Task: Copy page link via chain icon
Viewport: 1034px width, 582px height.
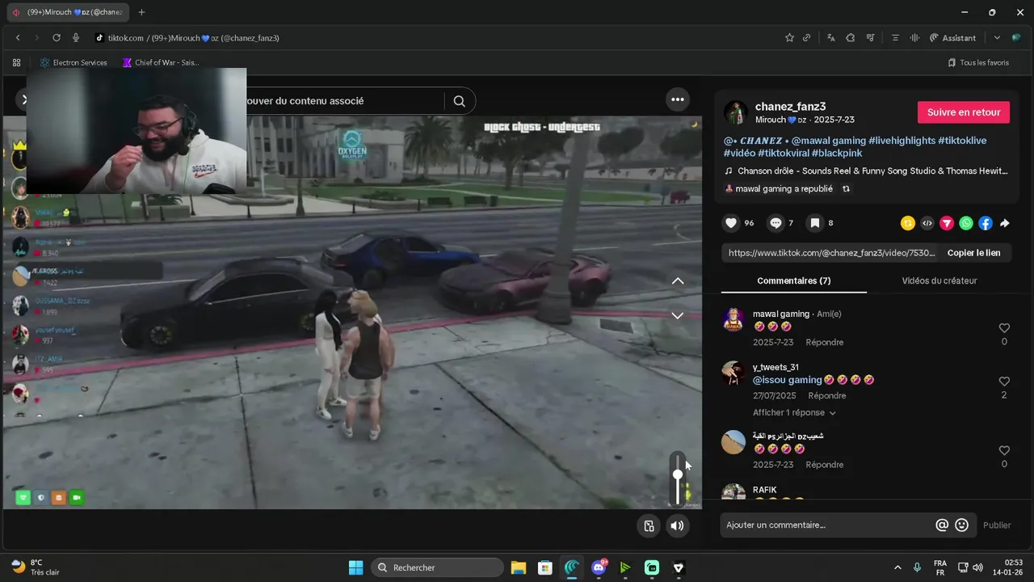Action: (x=806, y=38)
